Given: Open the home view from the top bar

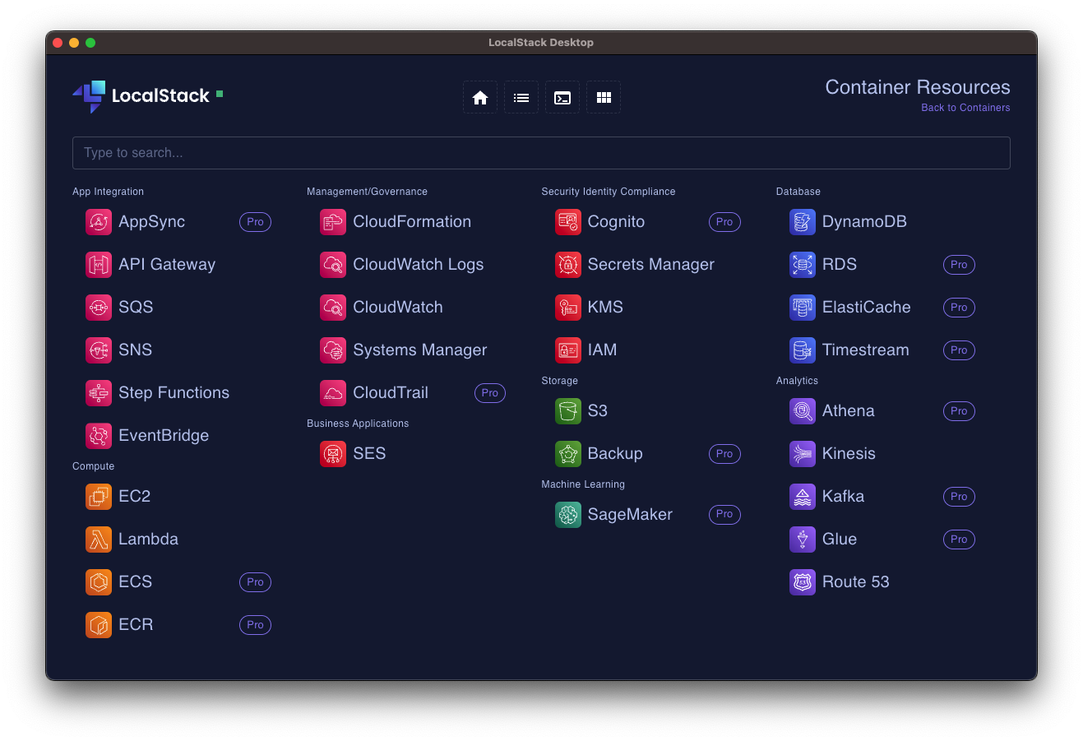Looking at the screenshot, I should pyautogui.click(x=479, y=97).
